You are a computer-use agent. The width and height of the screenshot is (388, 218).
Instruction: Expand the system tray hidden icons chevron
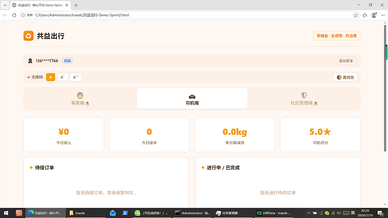(309, 213)
